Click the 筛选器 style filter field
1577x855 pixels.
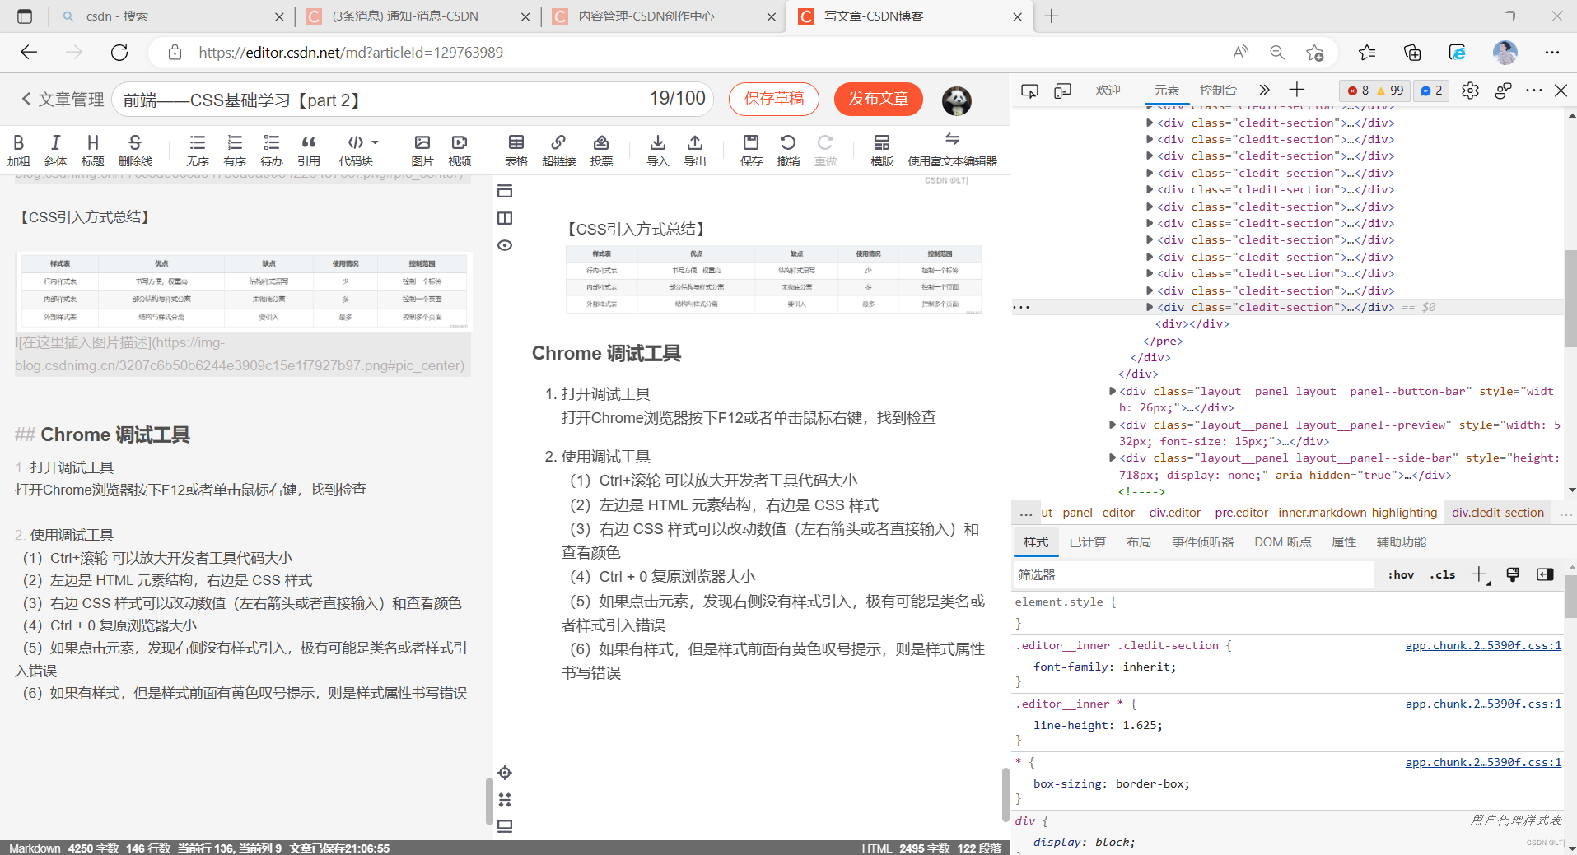pyautogui.click(x=1194, y=574)
